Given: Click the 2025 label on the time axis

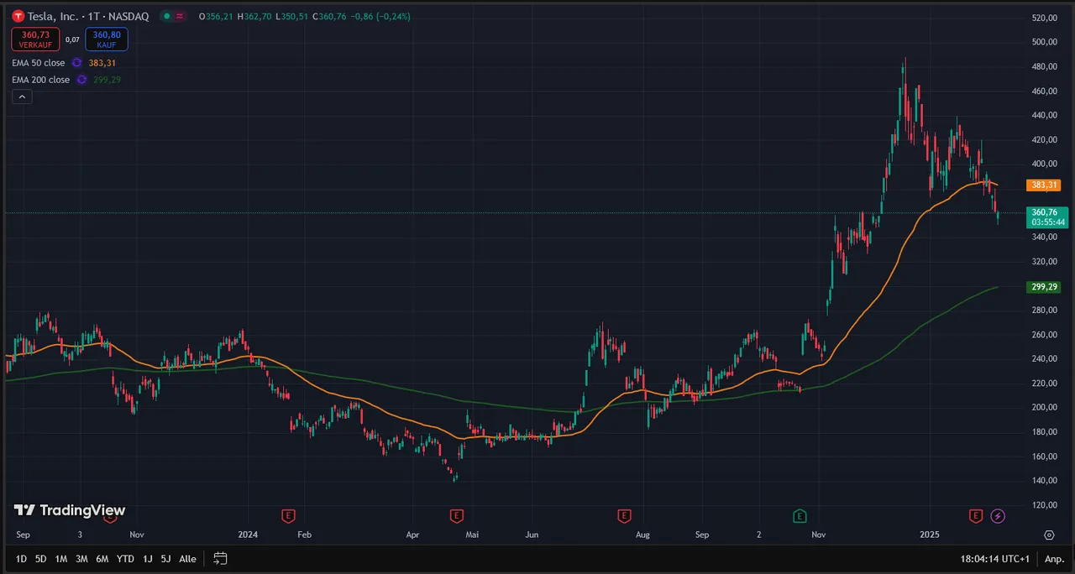Looking at the screenshot, I should 930,535.
